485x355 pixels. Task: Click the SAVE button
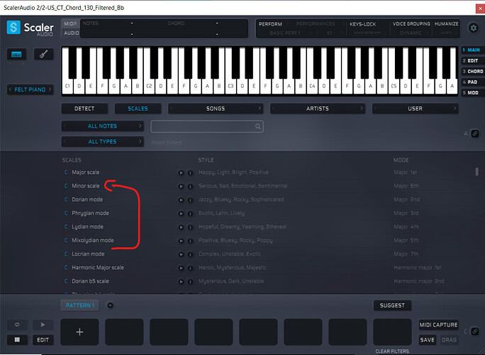point(427,340)
